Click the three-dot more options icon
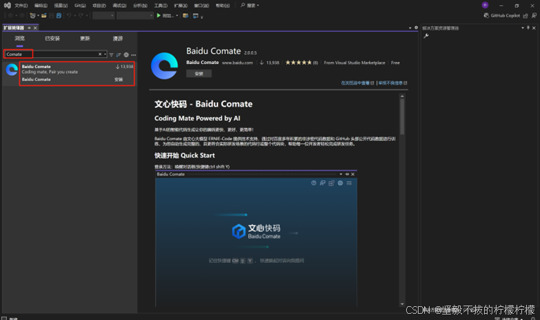The width and height of the screenshot is (540, 320). [134, 55]
